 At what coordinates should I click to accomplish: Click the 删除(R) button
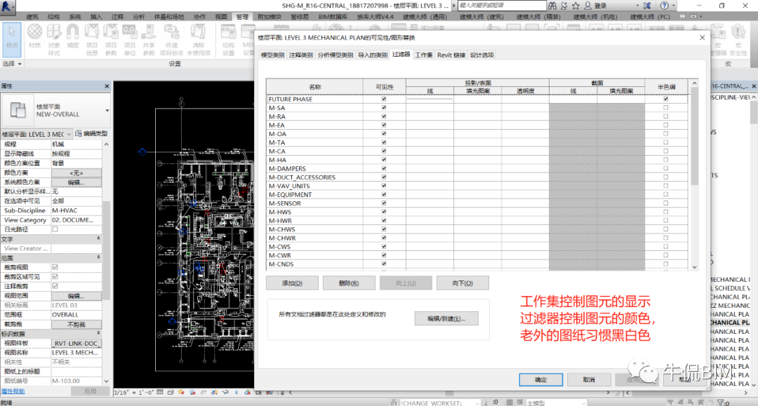349,283
